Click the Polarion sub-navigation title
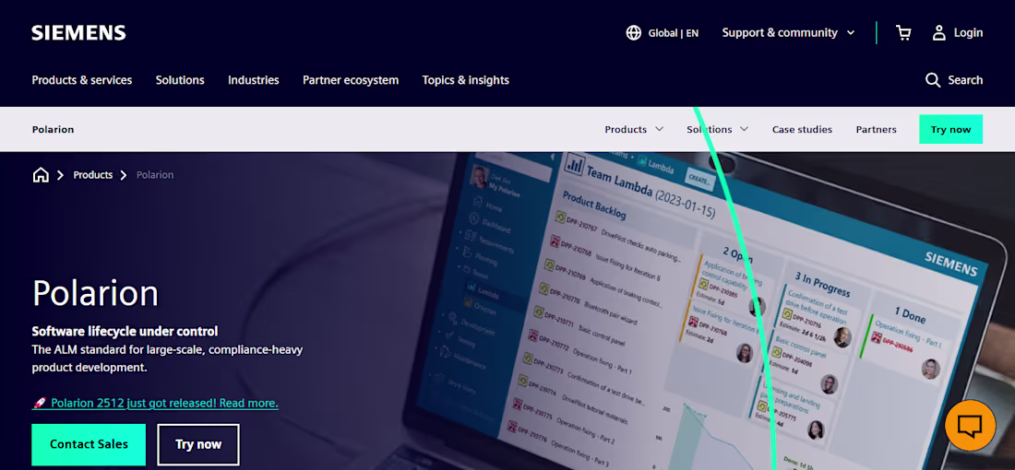 coord(54,129)
